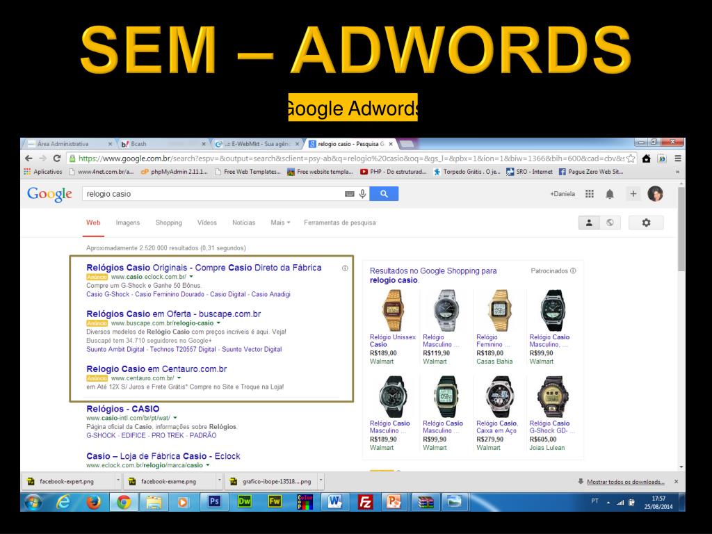Click the share plus button

click(633, 194)
